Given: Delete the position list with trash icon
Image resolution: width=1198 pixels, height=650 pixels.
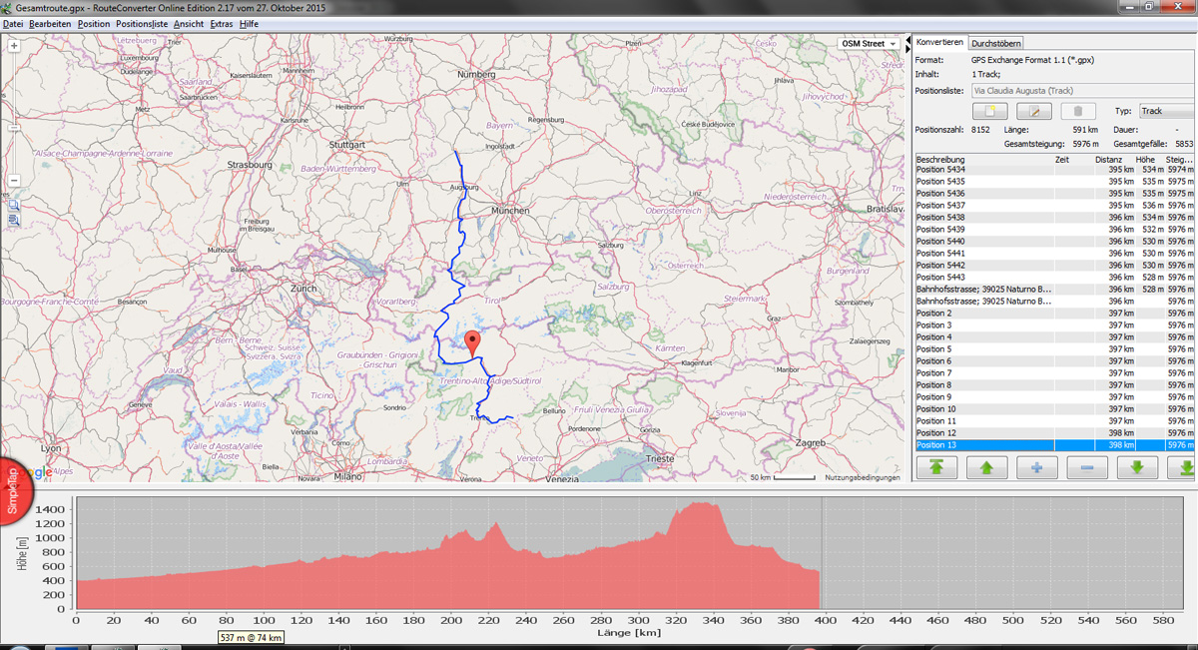Looking at the screenshot, I should pyautogui.click(x=1077, y=111).
